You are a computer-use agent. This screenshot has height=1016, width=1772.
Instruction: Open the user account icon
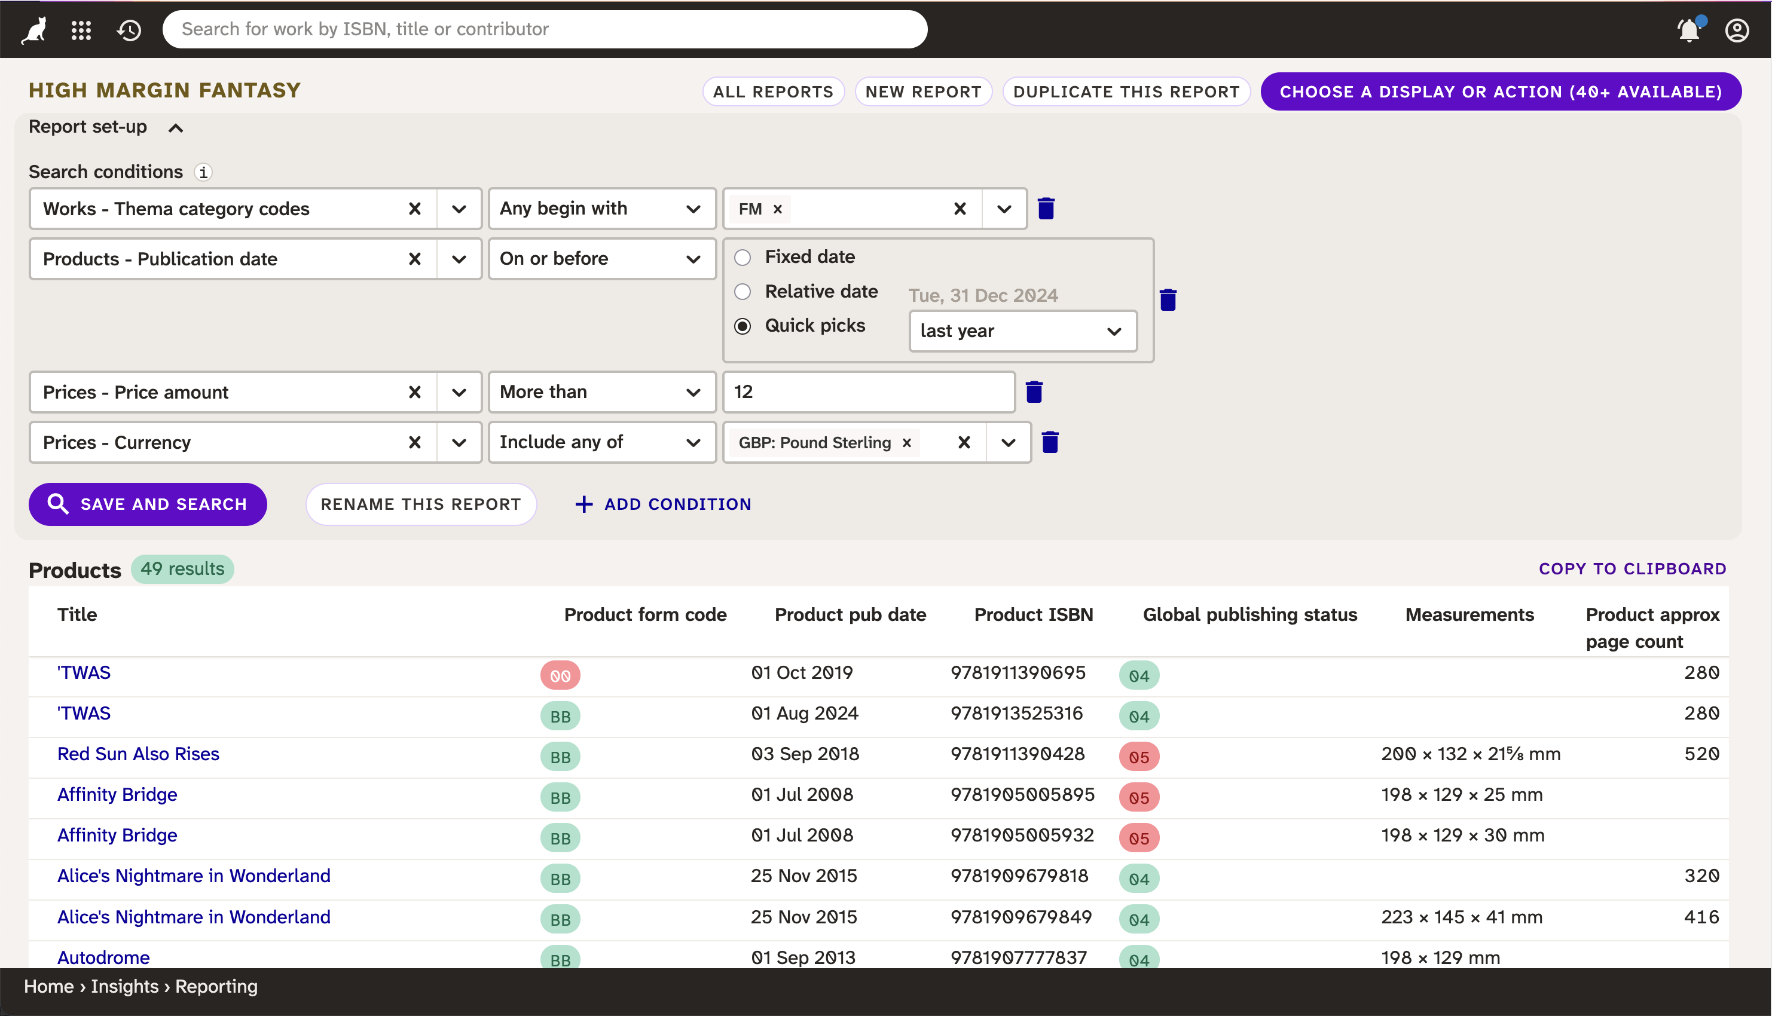tap(1737, 30)
